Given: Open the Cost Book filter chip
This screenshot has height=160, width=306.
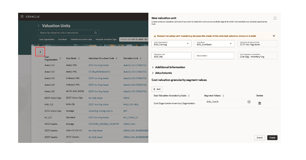Looking at the screenshot, I should [x=62, y=40].
